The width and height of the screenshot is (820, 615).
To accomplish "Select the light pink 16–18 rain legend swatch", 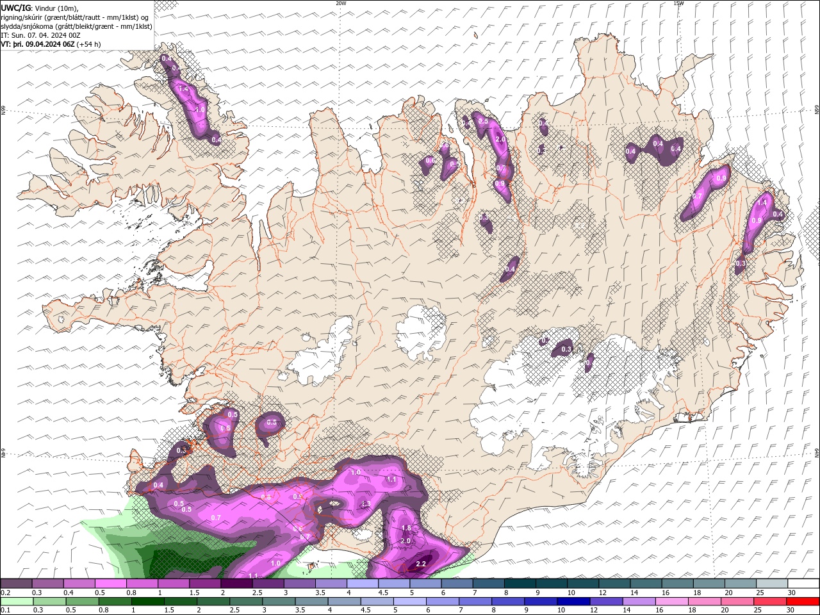I will pyautogui.click(x=671, y=602).
